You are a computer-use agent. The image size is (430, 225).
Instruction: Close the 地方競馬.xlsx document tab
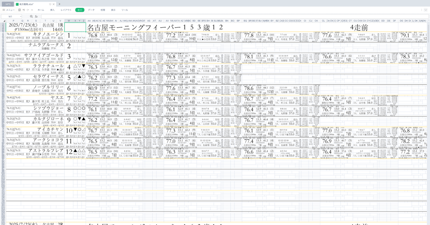(54, 4)
